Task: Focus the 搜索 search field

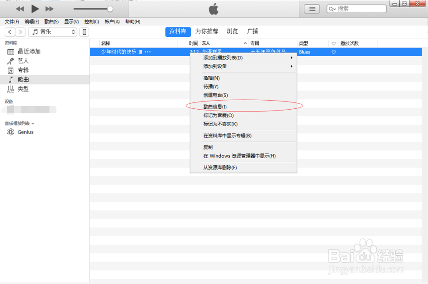Action: pyautogui.click(x=357, y=9)
